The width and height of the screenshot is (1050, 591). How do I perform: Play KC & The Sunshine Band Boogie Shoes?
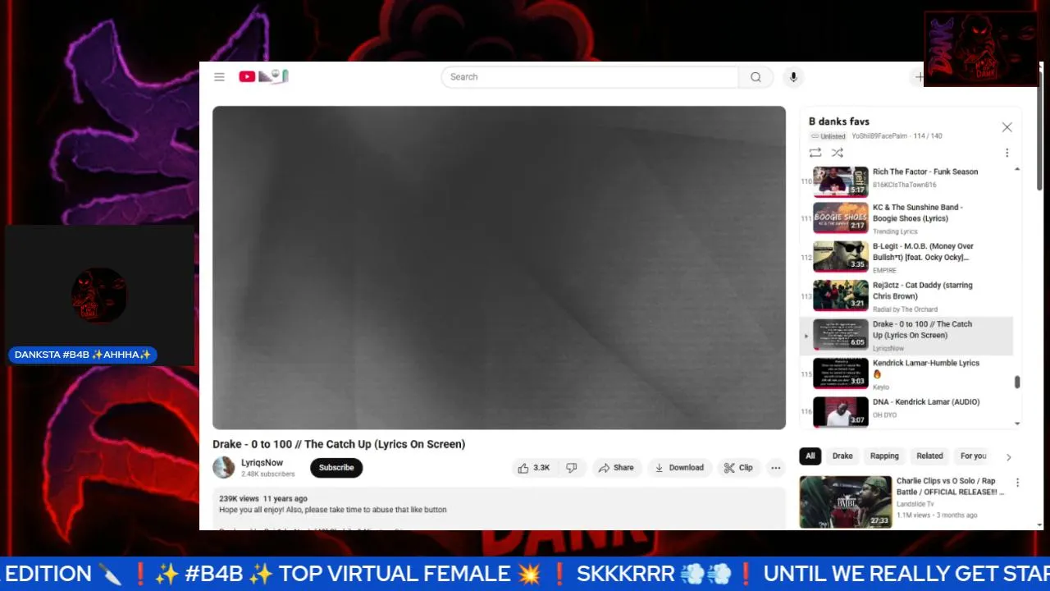pos(906,218)
